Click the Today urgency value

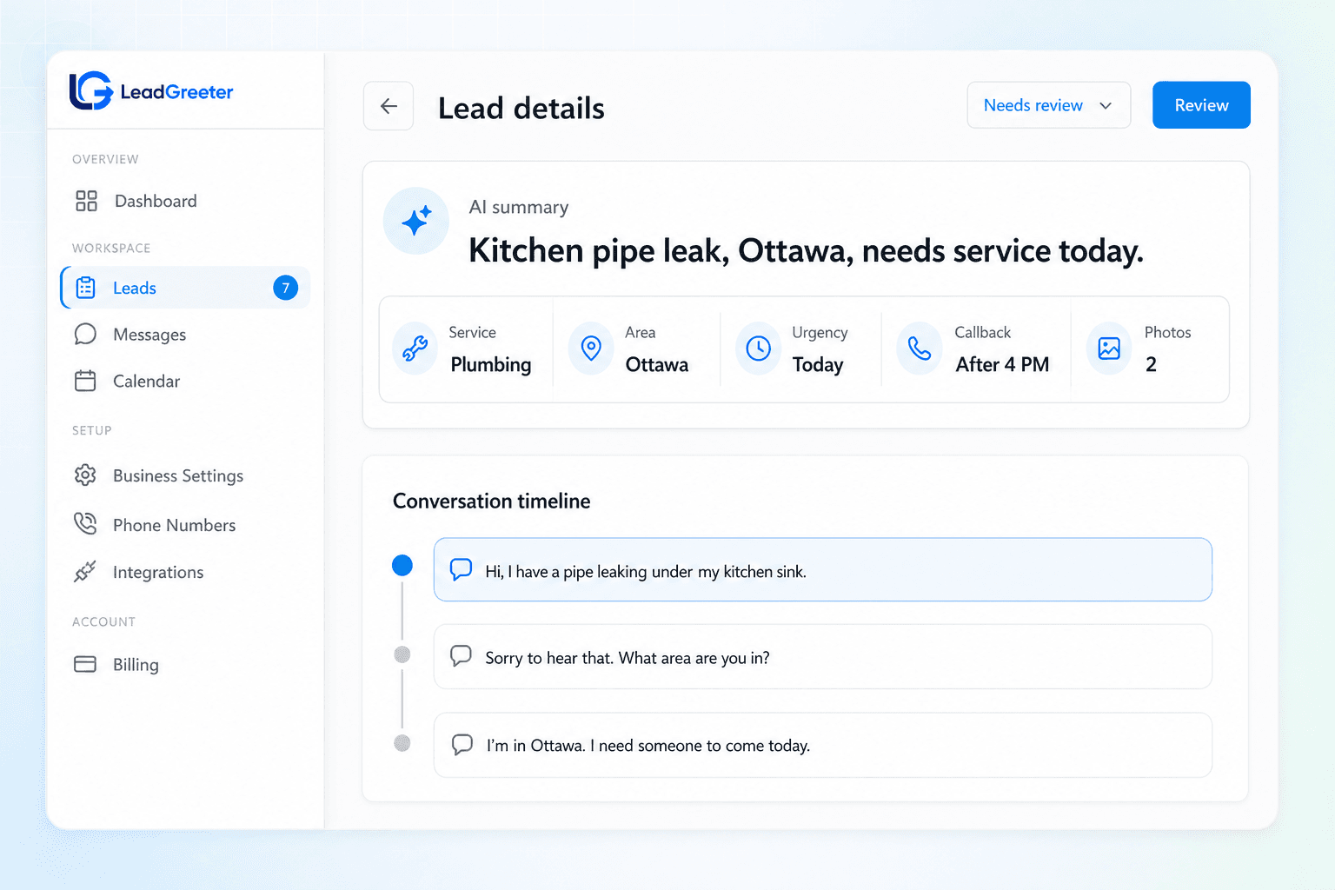point(818,364)
